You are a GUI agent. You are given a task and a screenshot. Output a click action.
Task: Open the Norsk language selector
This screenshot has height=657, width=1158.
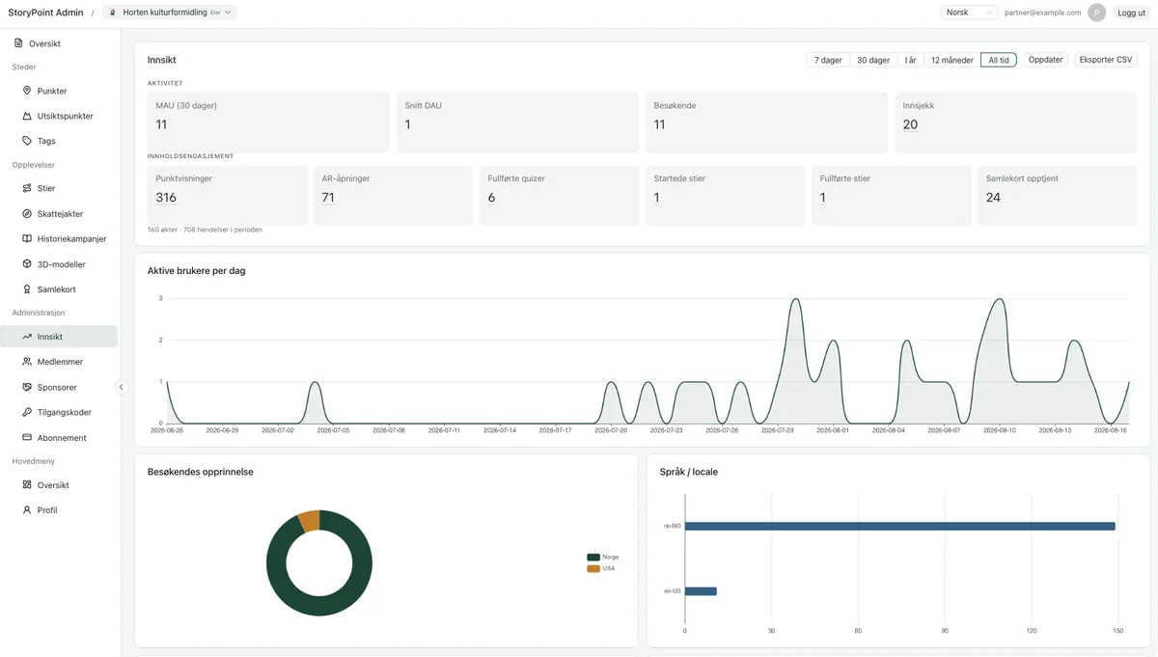[x=970, y=13]
